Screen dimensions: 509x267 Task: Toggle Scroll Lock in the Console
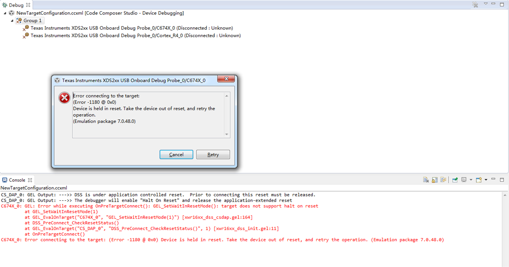435,180
